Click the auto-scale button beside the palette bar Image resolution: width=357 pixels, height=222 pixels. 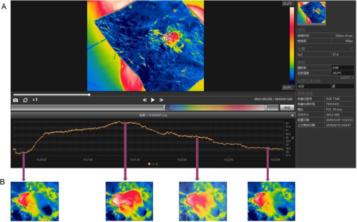286,108
